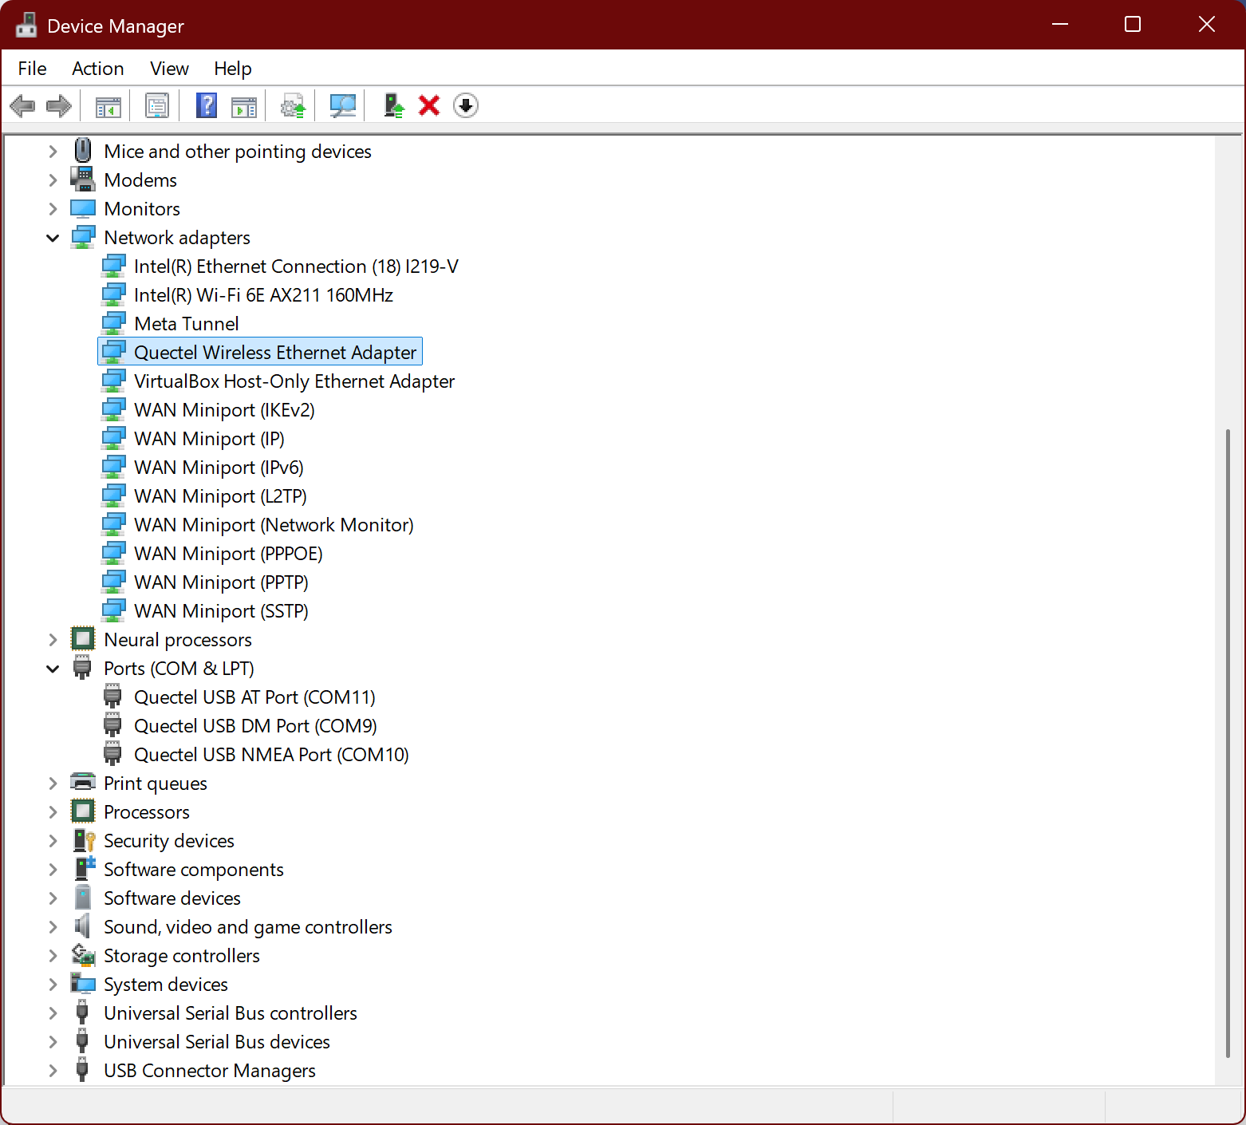This screenshot has width=1246, height=1125.
Task: Open the Action menu
Action: tap(97, 69)
